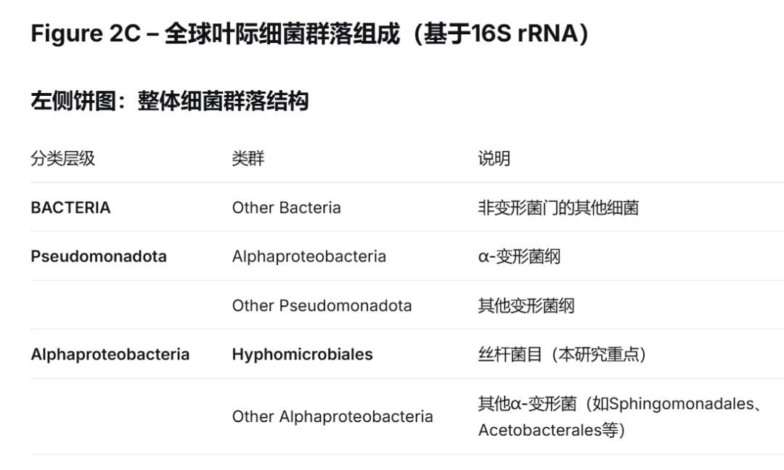Click the α-变形菌纲 description
This screenshot has width=784, height=470.
point(519,256)
